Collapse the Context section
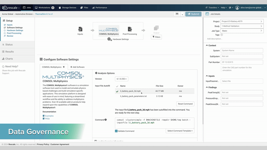Image resolution: width=267 pixels, height=150 pixels. point(211,45)
